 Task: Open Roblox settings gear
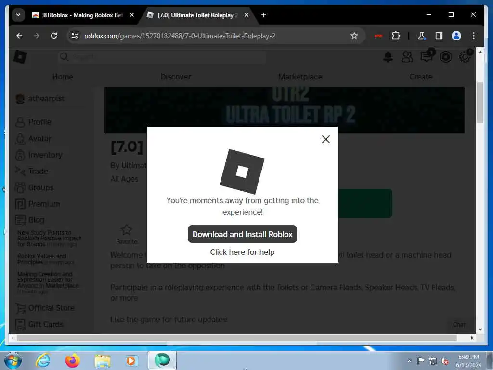tap(465, 57)
